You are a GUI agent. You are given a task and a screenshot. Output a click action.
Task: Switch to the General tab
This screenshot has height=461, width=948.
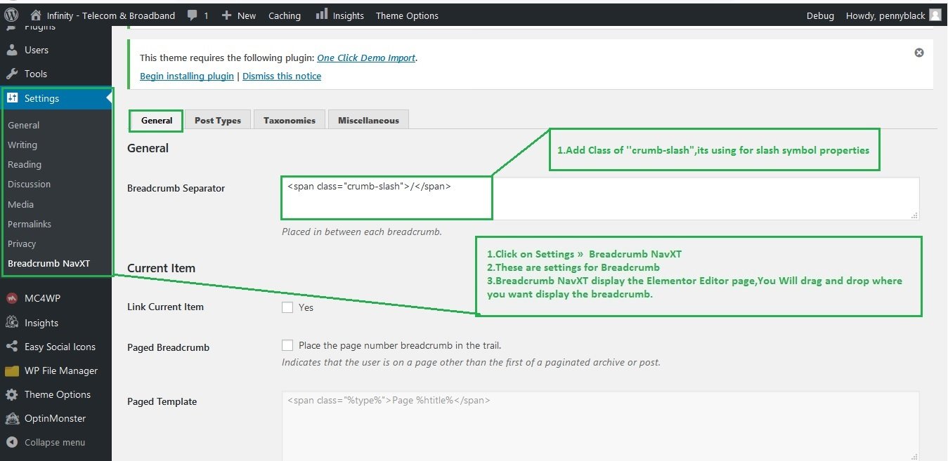pyautogui.click(x=157, y=121)
